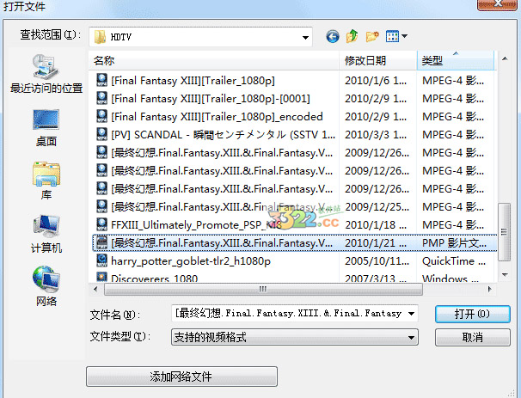
Task: Click horizontal scrollbar left arrow
Action: coord(95,289)
